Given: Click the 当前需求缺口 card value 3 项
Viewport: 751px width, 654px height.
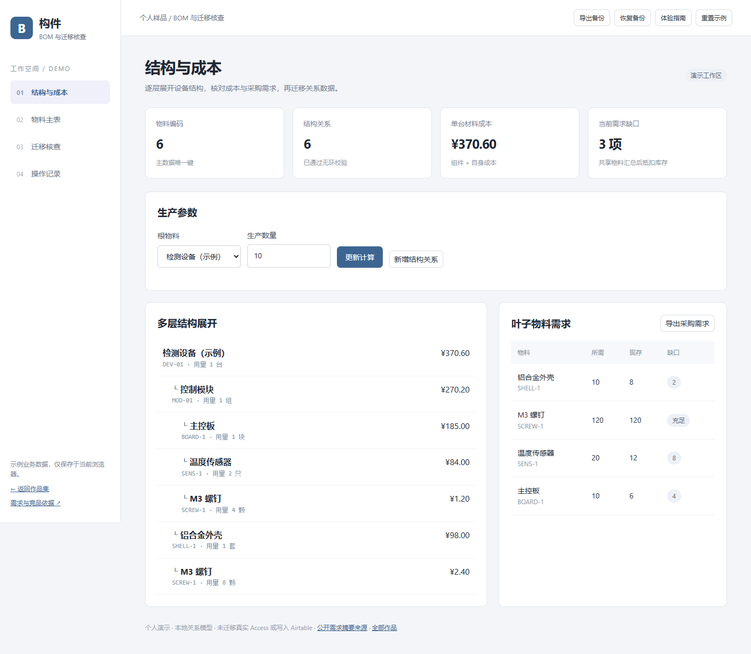Looking at the screenshot, I should [x=610, y=144].
